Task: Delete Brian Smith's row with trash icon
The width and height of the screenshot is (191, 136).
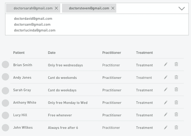Action: click(x=176, y=64)
